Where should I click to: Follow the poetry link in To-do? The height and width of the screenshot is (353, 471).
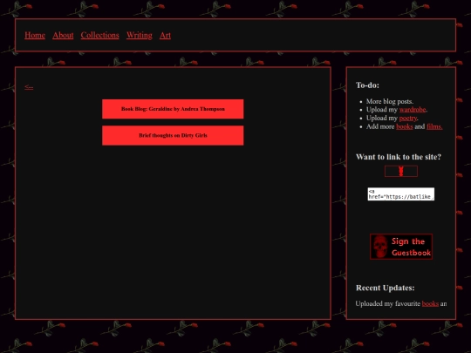click(408, 118)
